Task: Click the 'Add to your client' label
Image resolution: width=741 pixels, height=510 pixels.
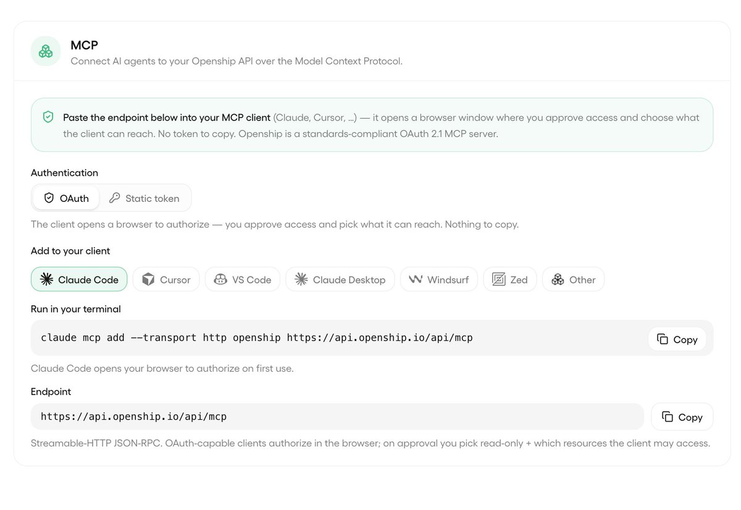Action: pos(70,251)
